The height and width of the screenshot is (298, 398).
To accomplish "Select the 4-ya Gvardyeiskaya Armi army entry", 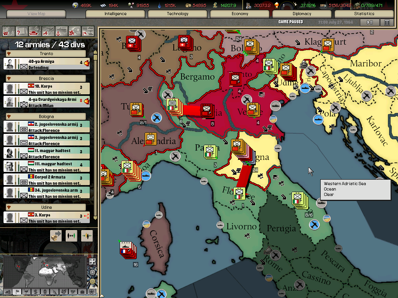I will [46, 102].
